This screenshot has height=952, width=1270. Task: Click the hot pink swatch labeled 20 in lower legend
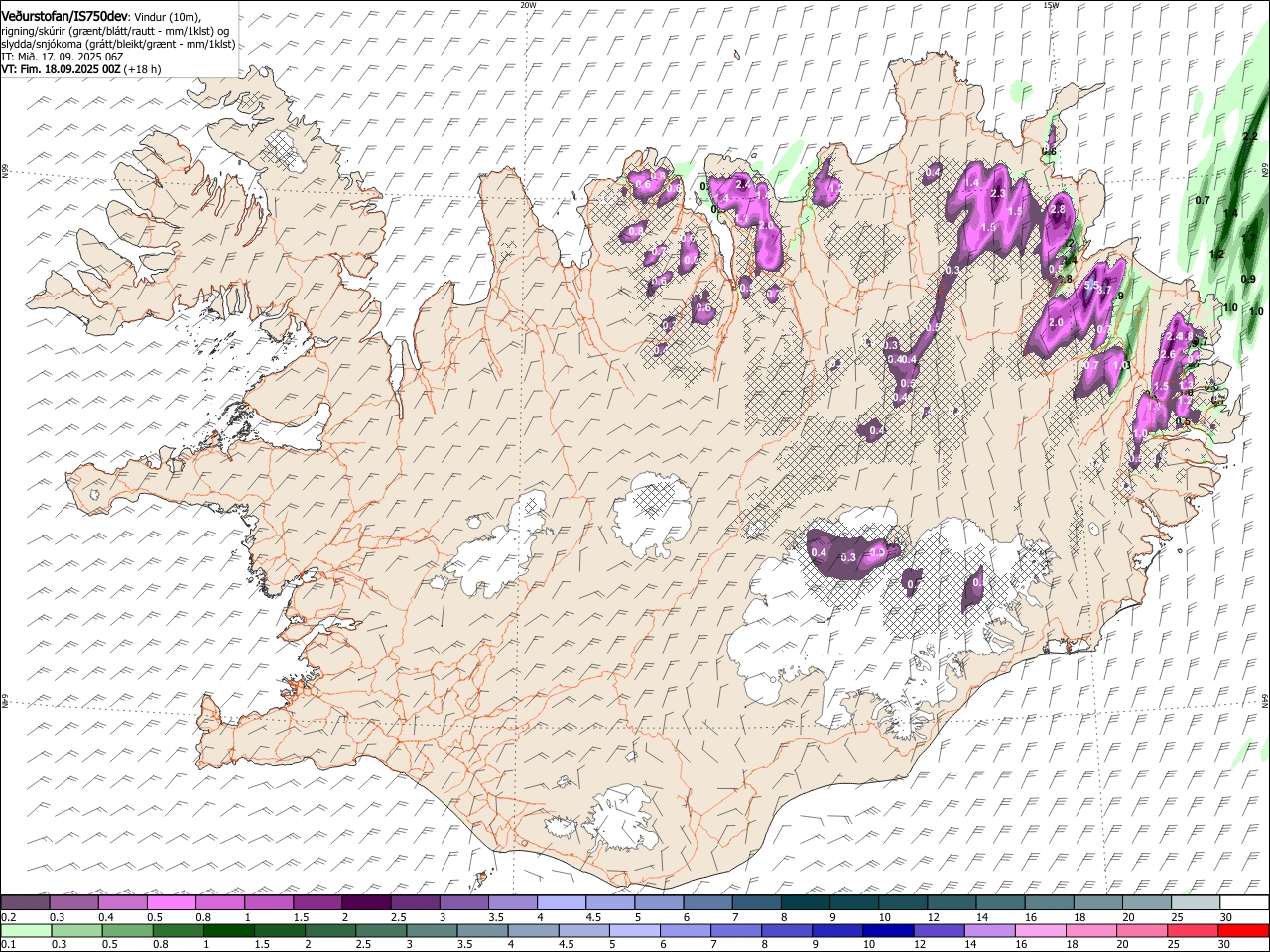1142,931
